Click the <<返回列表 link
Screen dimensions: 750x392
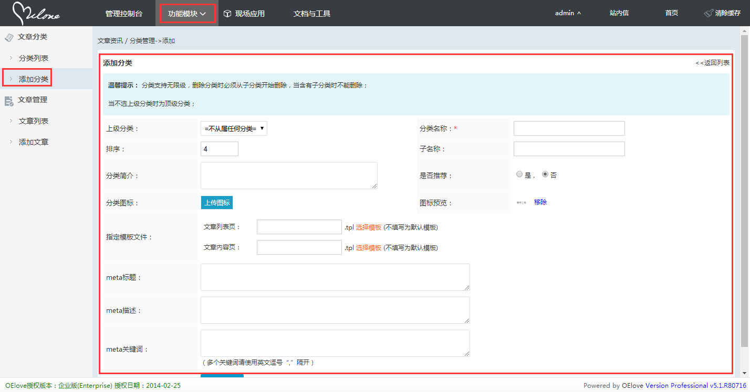pos(712,63)
